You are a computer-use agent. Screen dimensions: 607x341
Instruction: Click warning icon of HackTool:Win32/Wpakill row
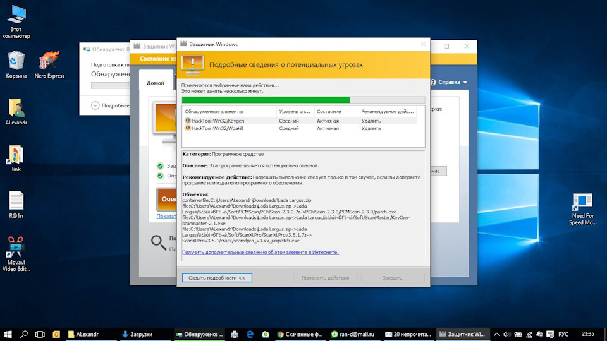[x=187, y=128]
